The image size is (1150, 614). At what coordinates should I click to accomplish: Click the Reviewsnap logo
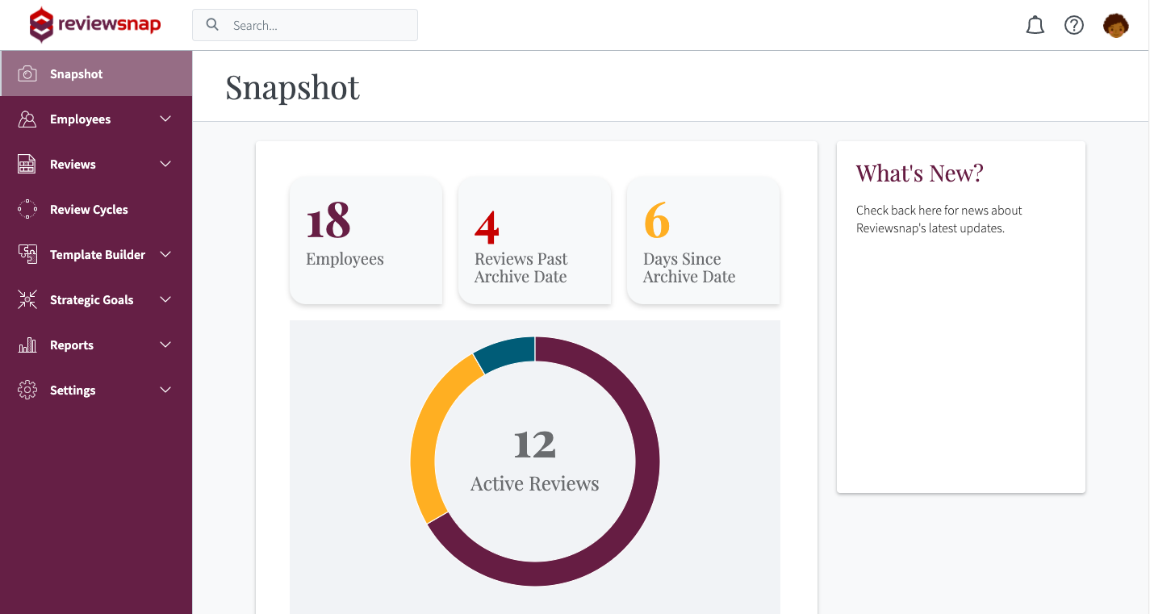95,25
